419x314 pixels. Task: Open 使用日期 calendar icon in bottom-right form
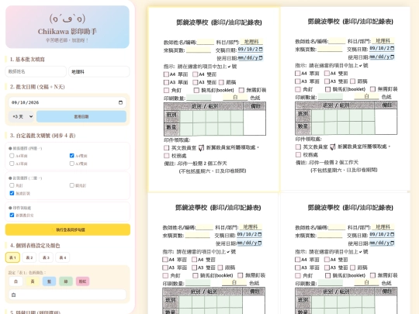point(392,243)
